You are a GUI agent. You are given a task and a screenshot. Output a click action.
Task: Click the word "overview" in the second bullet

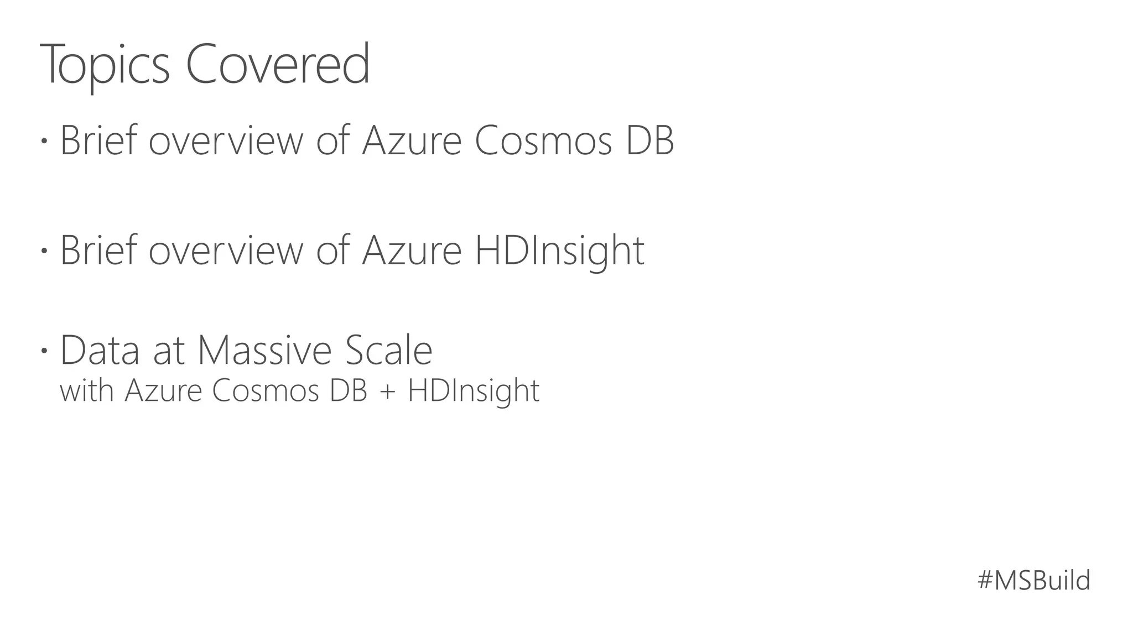click(x=226, y=250)
